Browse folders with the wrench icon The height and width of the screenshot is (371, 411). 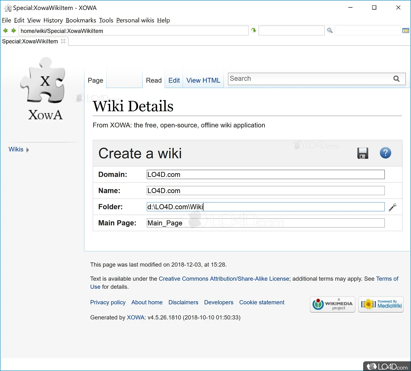pyautogui.click(x=392, y=207)
